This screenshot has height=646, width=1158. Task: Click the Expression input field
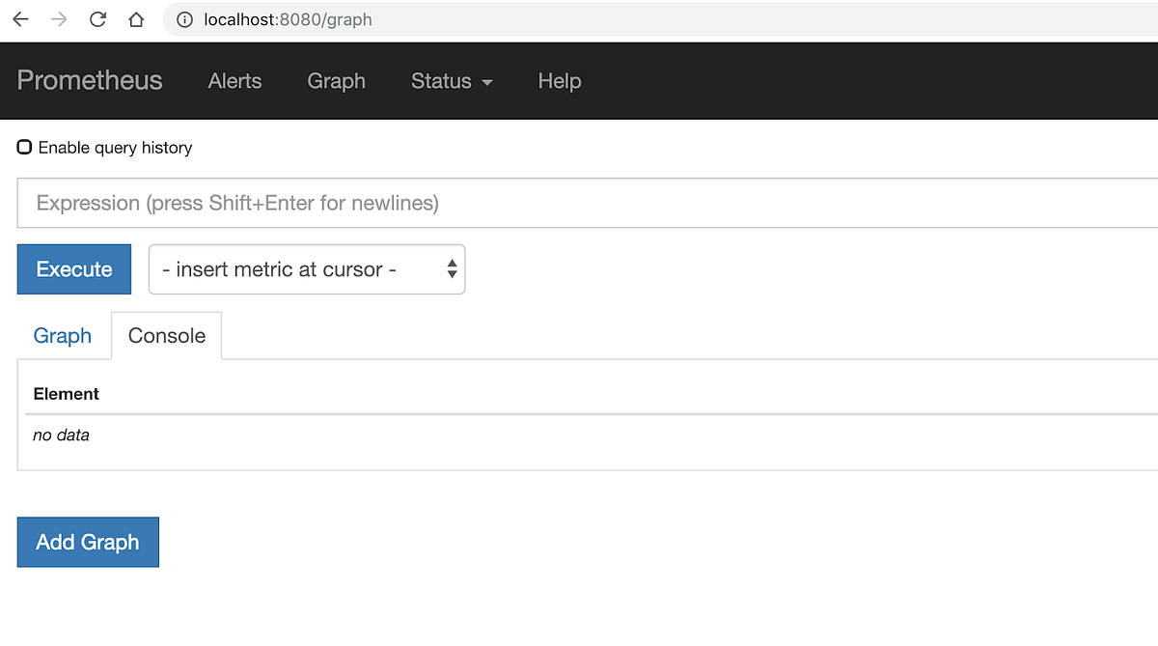386,203
